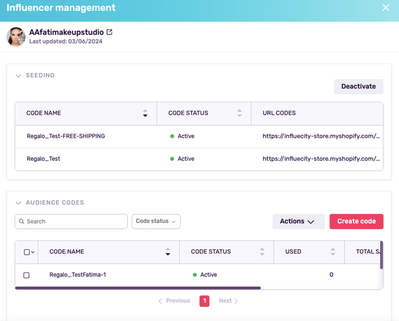Open the Code status filter dropdown
Image resolution: width=399 pixels, height=321 pixels.
(x=156, y=221)
